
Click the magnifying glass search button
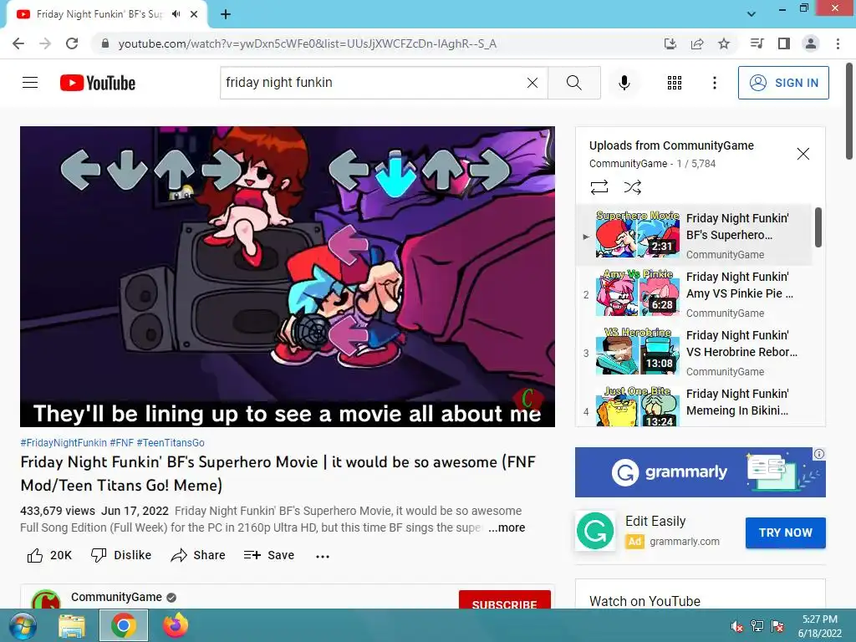tap(573, 83)
